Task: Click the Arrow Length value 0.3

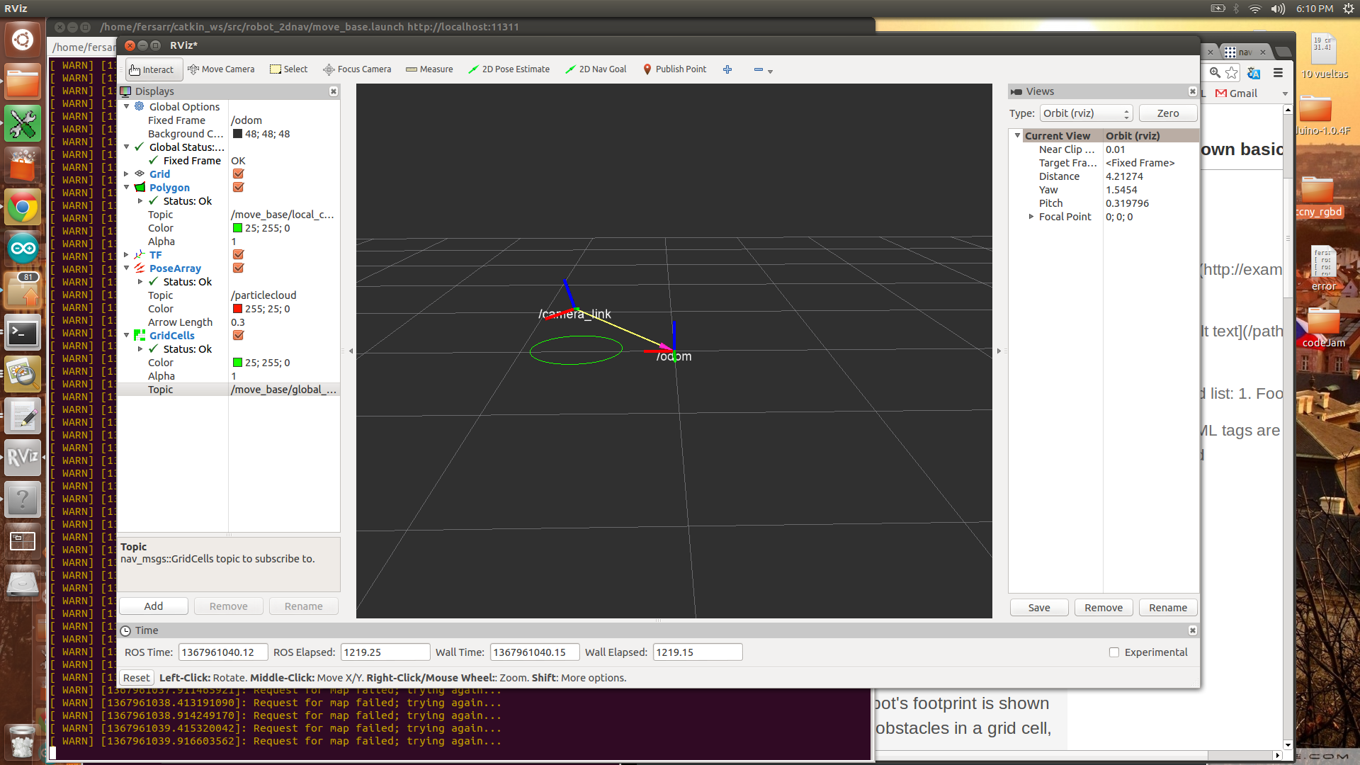Action: click(x=237, y=322)
